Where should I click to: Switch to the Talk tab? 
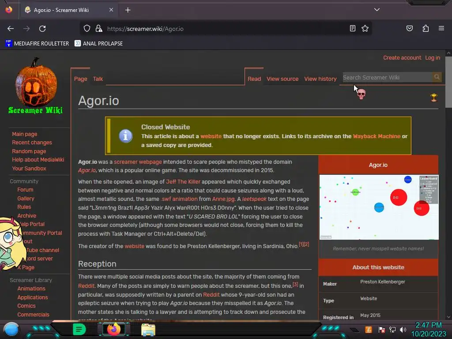[98, 79]
